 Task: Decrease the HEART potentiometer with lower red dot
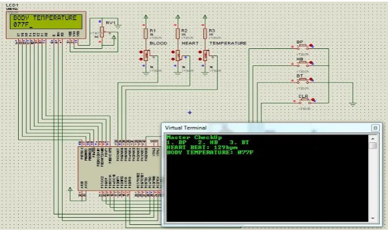(x=173, y=59)
